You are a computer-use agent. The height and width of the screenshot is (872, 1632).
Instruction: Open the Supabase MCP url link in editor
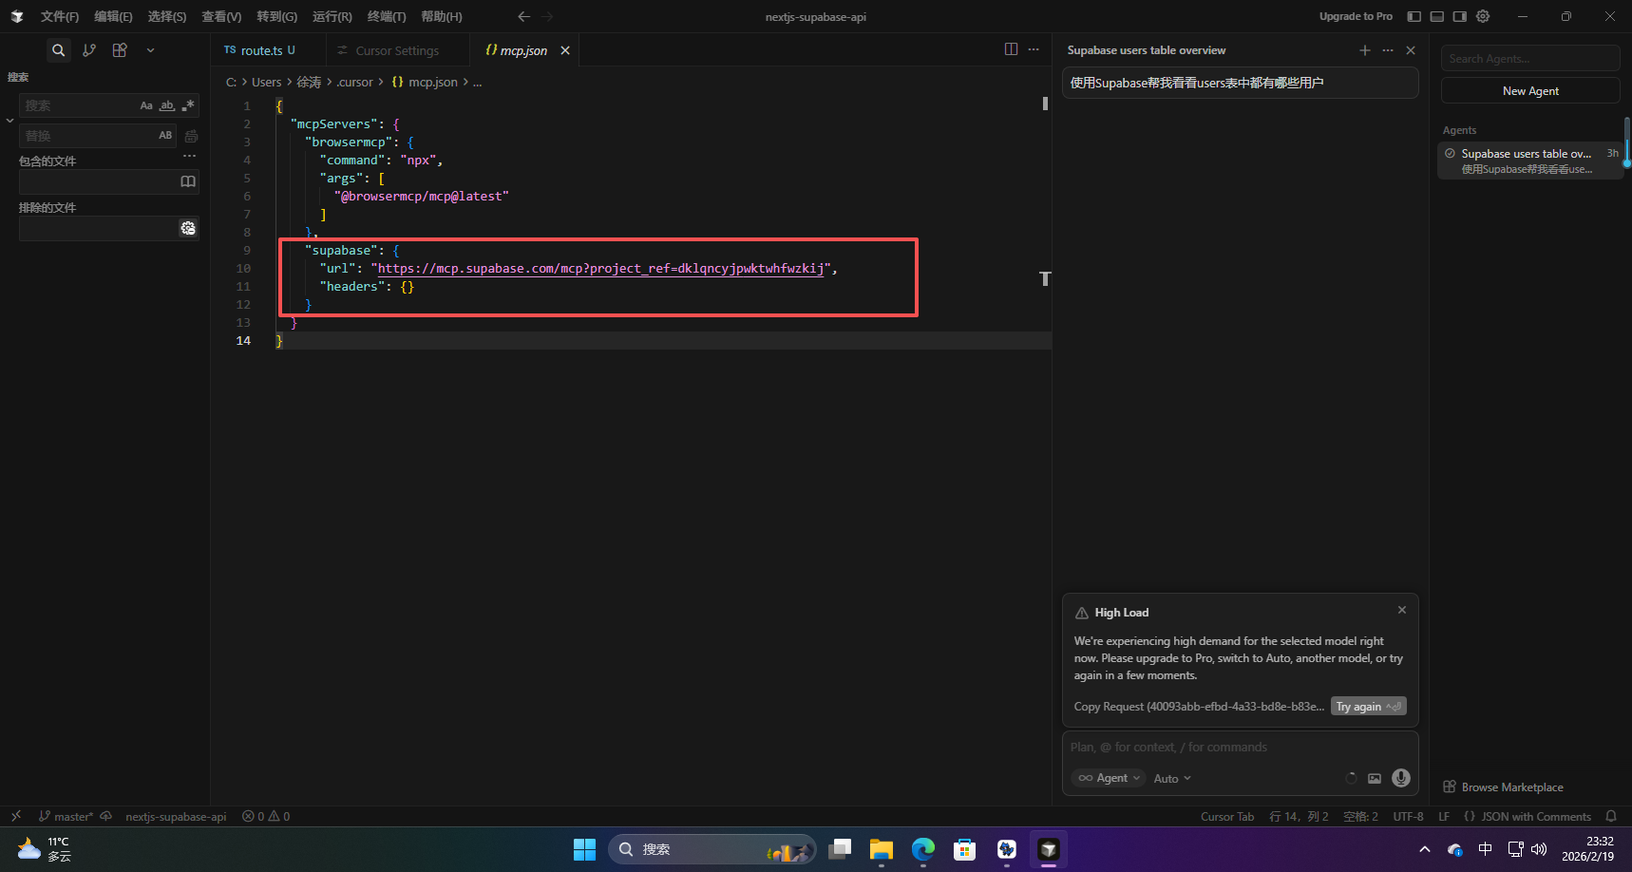click(x=600, y=269)
